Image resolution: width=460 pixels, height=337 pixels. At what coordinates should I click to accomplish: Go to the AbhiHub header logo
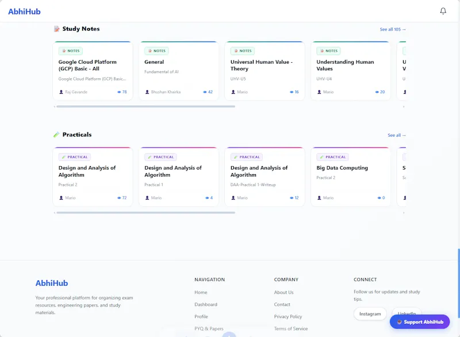click(24, 12)
